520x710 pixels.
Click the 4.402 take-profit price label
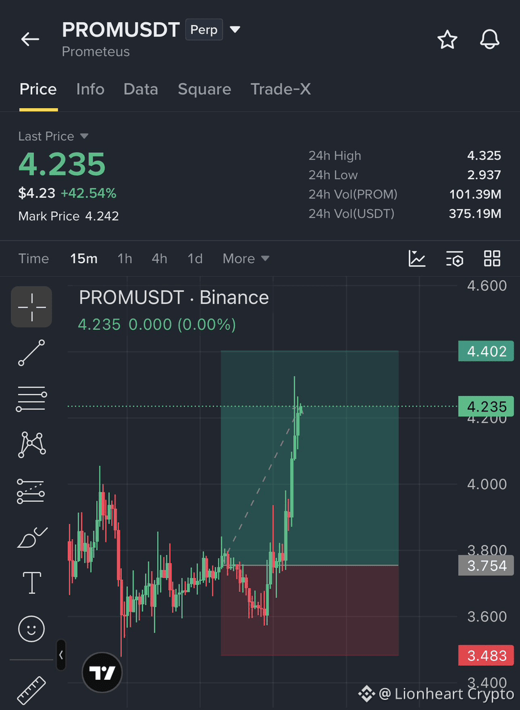[x=486, y=351]
